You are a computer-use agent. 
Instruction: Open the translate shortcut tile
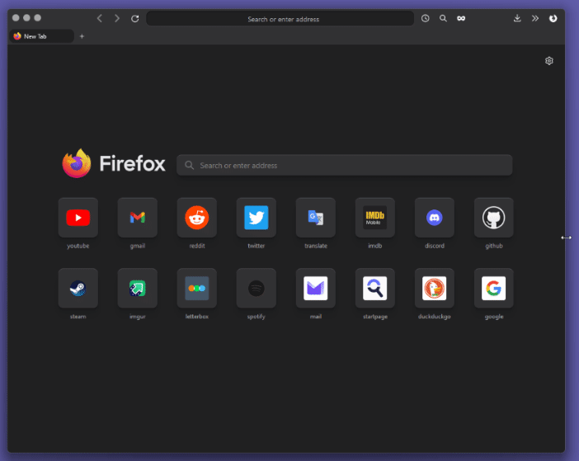tap(316, 218)
